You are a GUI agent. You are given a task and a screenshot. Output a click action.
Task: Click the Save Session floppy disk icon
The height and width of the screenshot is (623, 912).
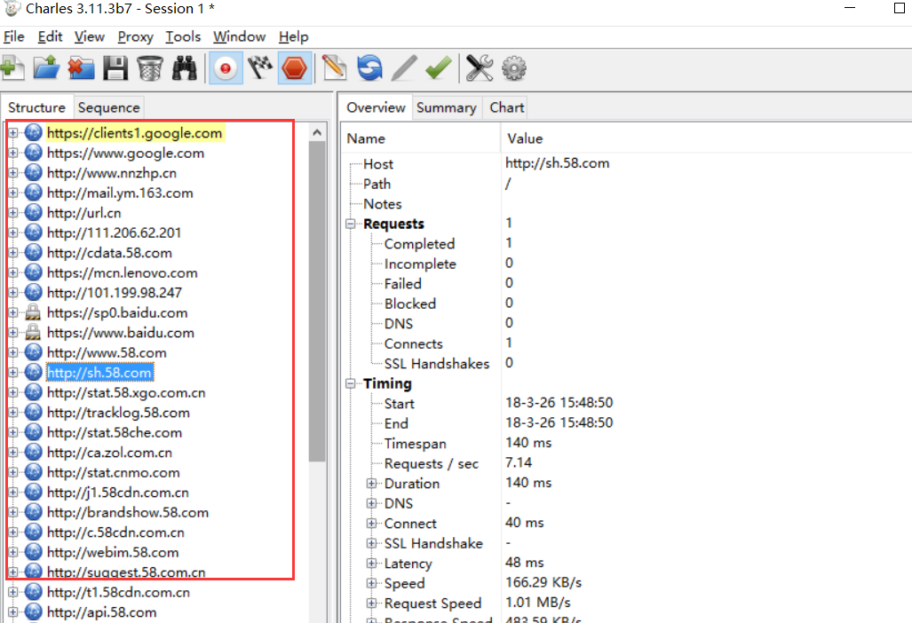115,68
